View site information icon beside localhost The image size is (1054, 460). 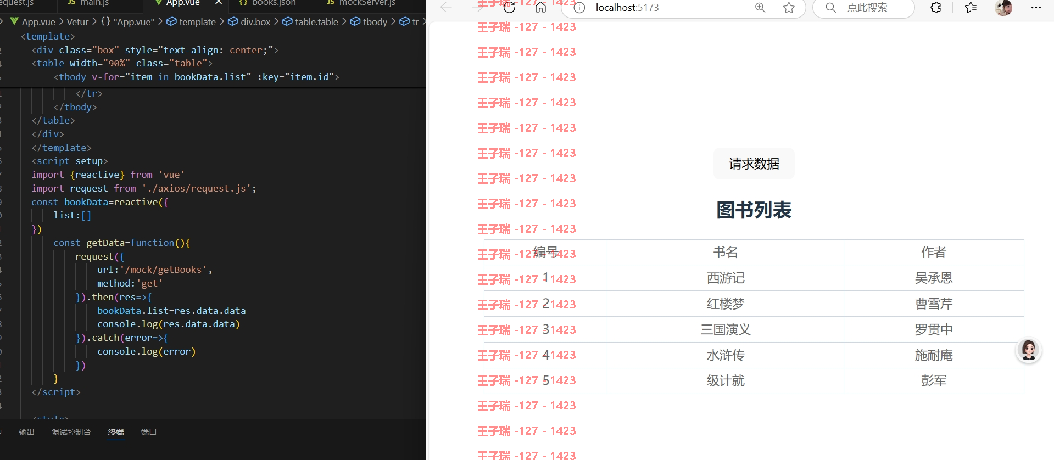tap(579, 8)
